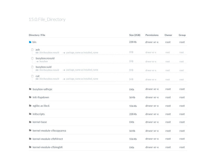Expand the eglibc as libc6 folder
213x164 pixels.
click(30, 106)
